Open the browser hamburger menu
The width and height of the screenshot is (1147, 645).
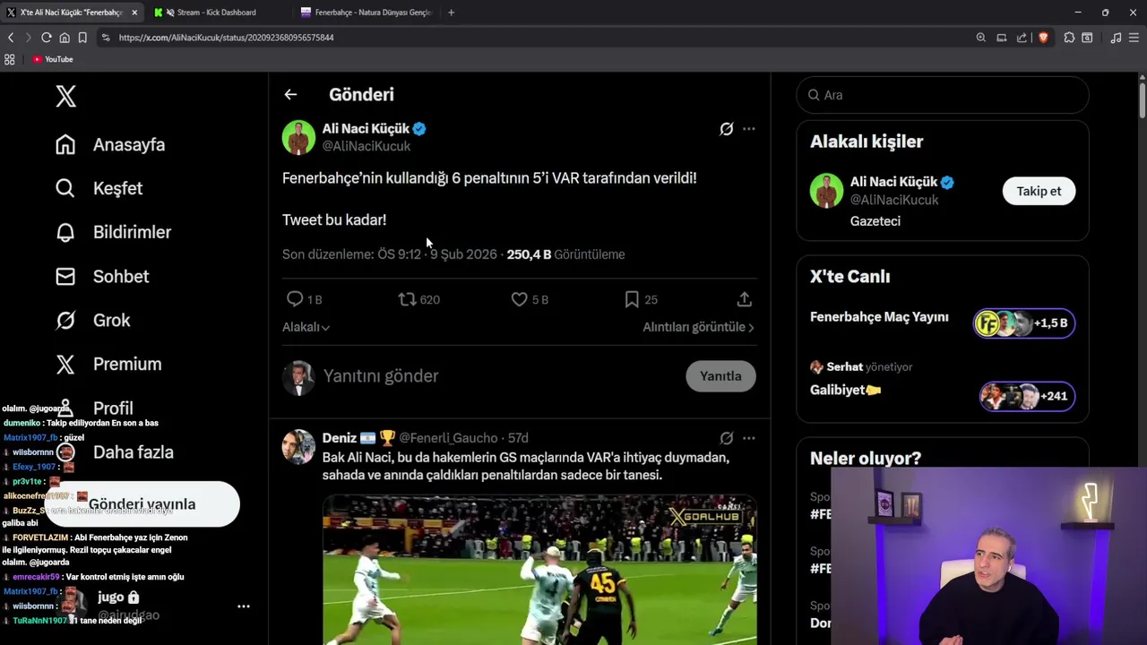(1134, 38)
